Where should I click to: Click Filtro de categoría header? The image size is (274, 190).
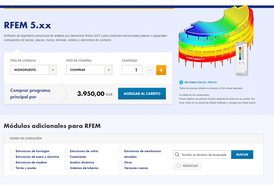pos(26,138)
